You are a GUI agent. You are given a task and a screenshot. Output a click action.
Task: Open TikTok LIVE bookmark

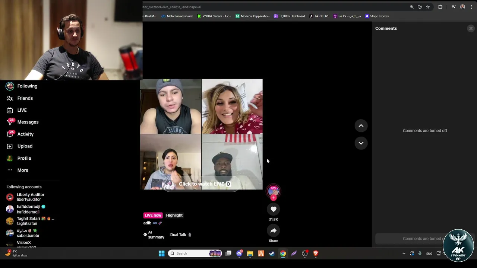pyautogui.click(x=319, y=16)
